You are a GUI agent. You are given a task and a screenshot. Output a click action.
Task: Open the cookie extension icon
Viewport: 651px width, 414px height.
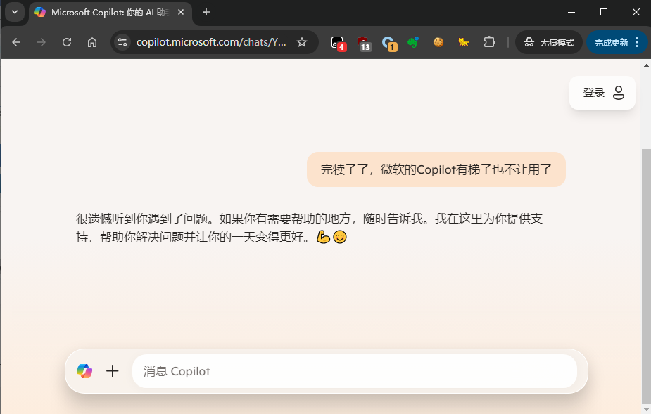[x=438, y=42]
